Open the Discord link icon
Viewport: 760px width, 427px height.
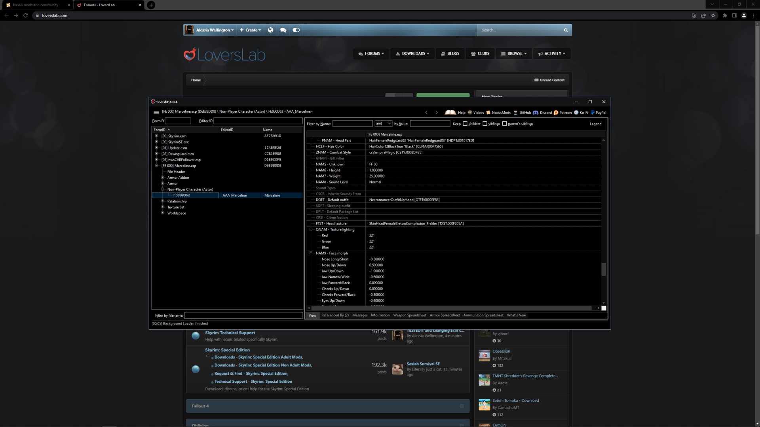point(536,113)
